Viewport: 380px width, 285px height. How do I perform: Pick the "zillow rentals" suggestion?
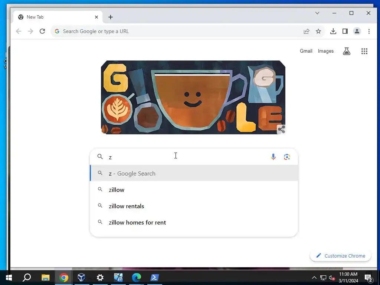coord(194,206)
